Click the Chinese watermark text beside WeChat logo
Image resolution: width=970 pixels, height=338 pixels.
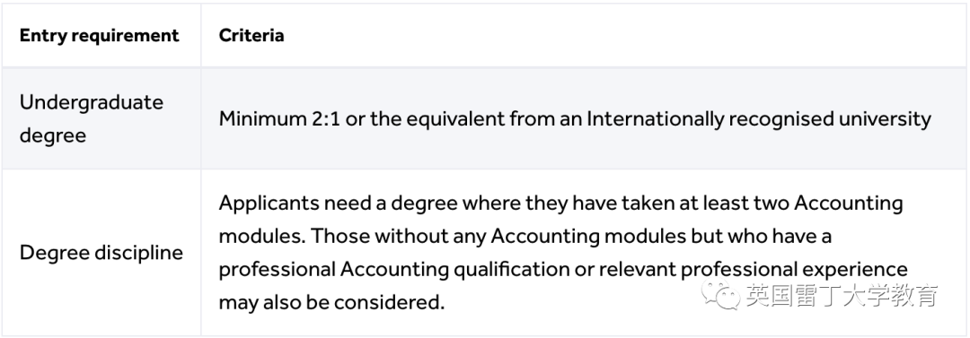tap(842, 296)
